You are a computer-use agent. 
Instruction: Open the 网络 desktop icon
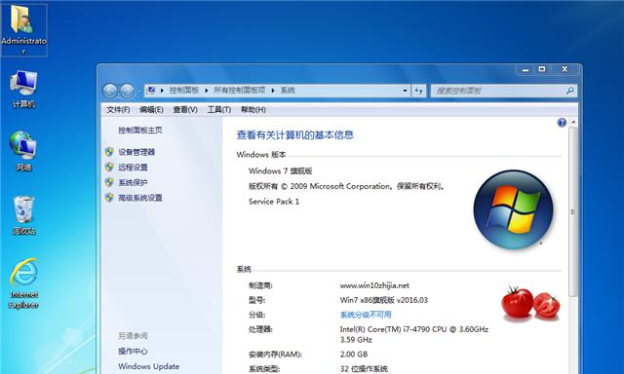[23, 151]
